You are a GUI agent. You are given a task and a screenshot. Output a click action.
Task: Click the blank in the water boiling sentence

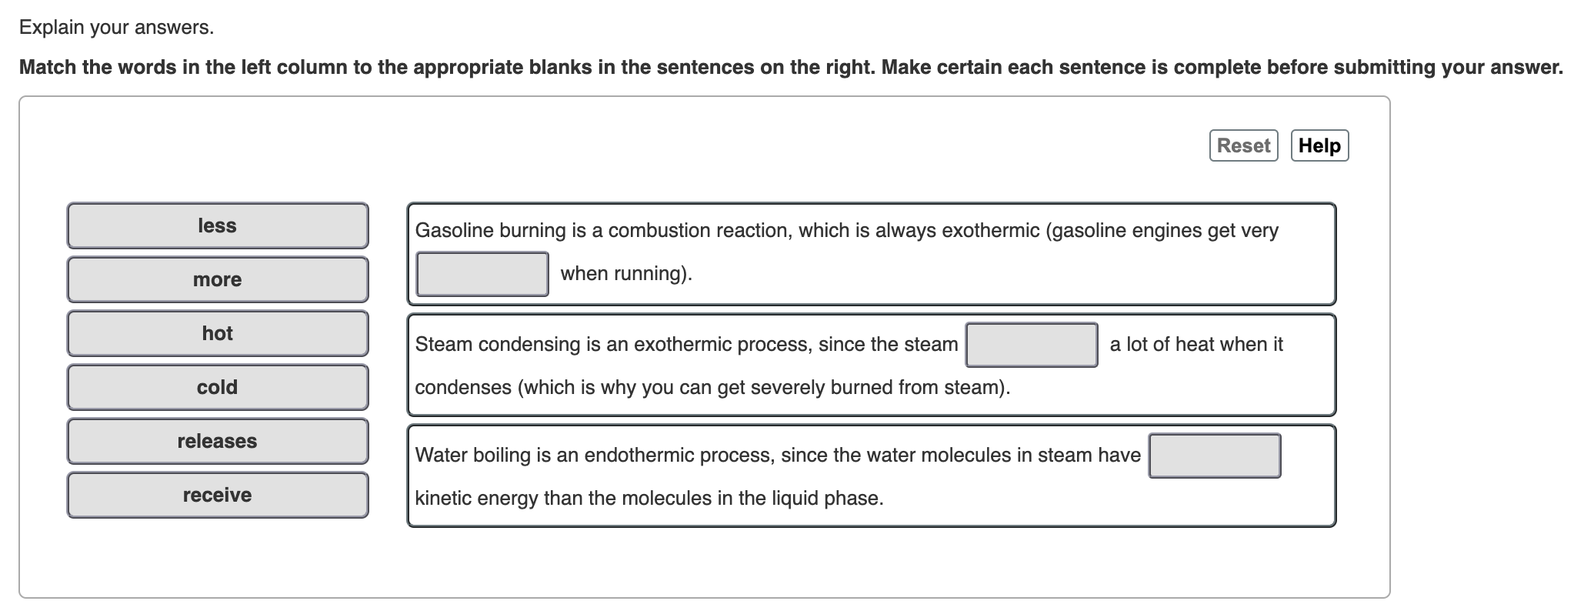coord(1213,455)
